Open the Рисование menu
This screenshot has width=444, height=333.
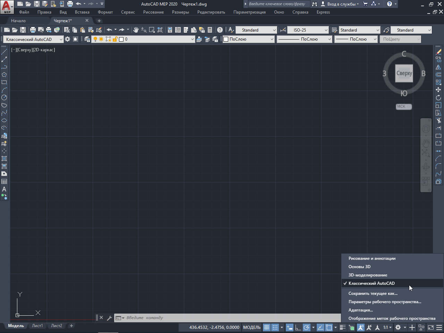tap(153, 12)
